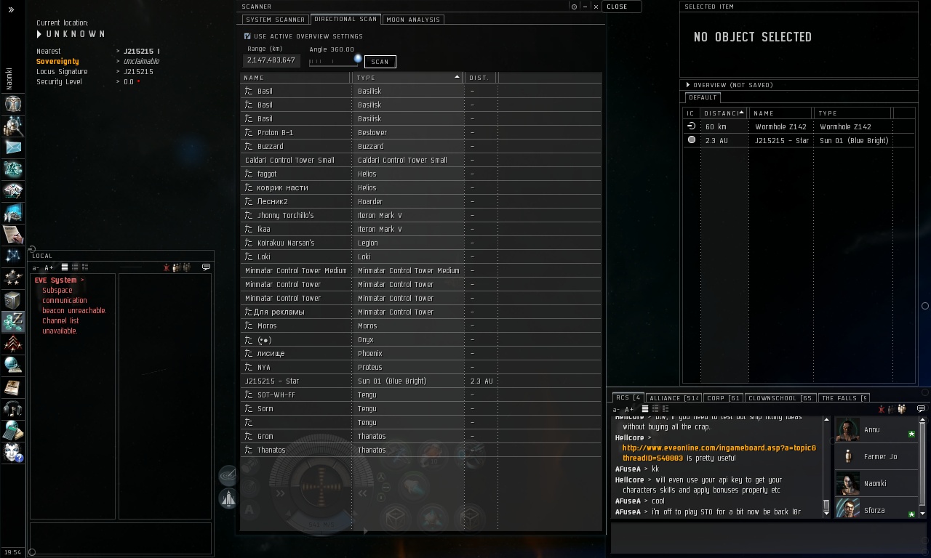Decrease font size in Local chat
This screenshot has width=931, height=558.
36,268
